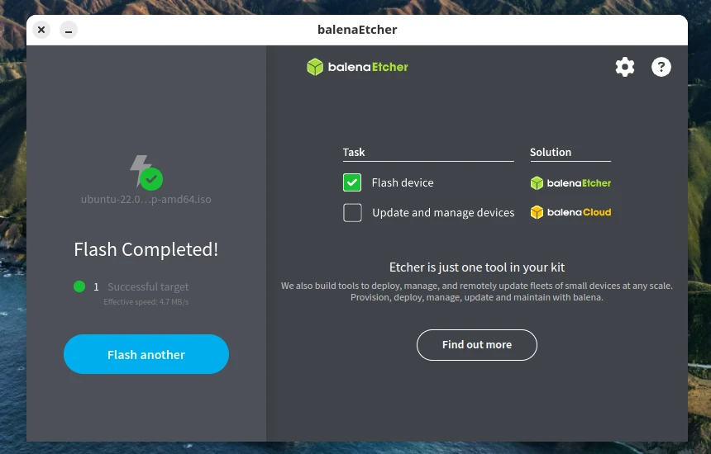Open Etcher settings via gear icon
Image resolution: width=711 pixels, height=454 pixels.
625,67
